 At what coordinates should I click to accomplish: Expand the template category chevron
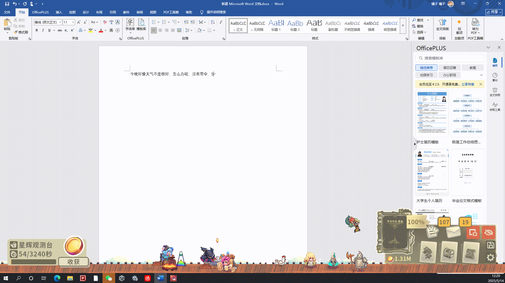click(x=481, y=75)
